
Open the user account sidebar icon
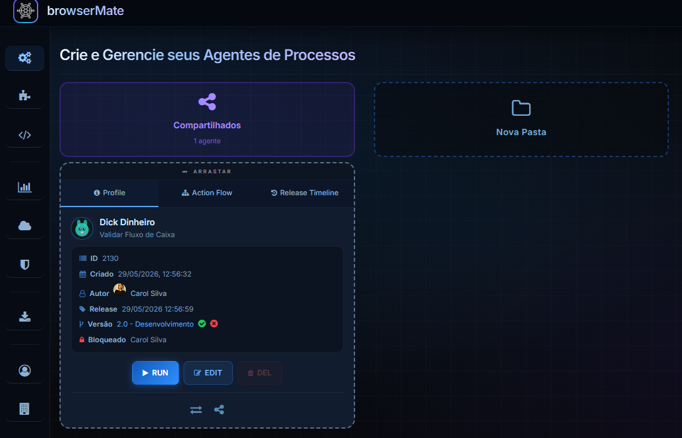pyautogui.click(x=25, y=370)
